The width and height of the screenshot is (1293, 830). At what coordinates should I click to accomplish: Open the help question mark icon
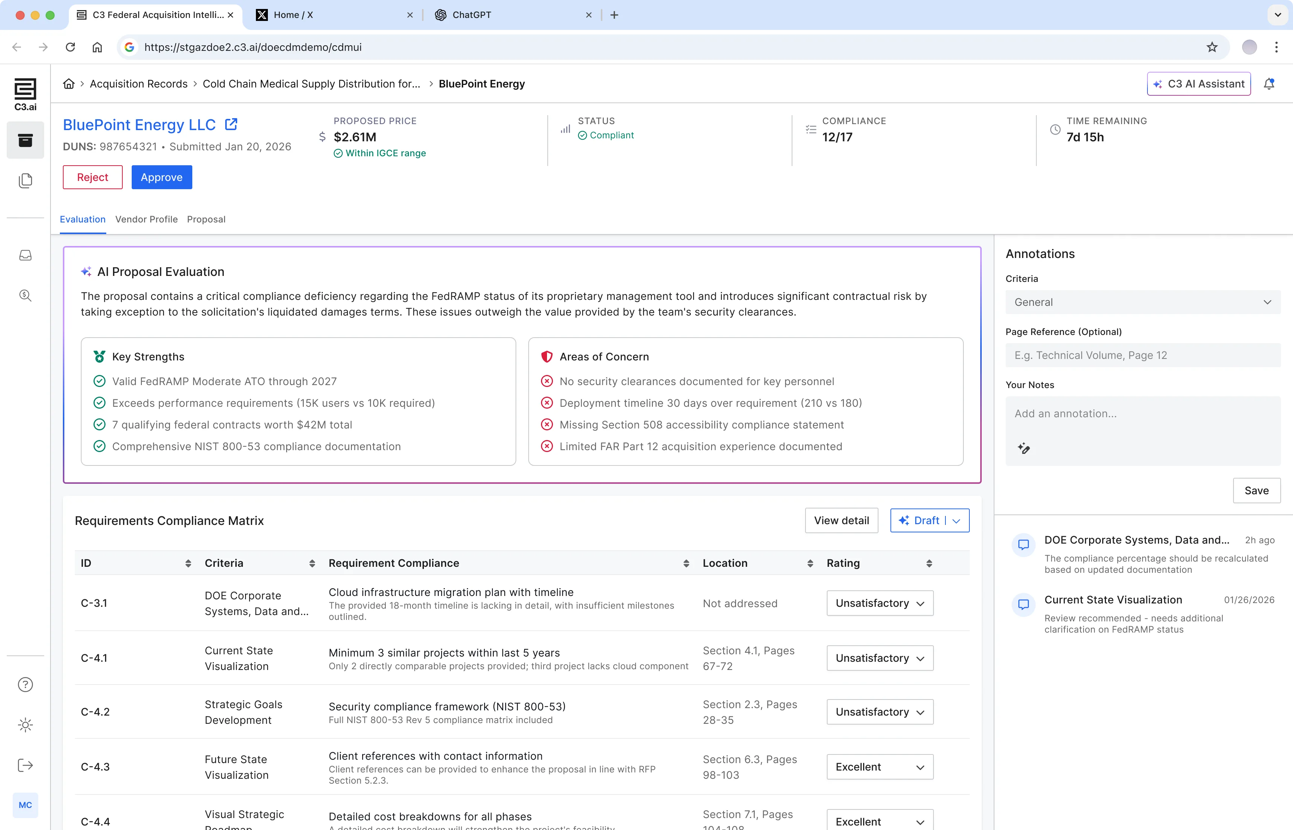pyautogui.click(x=25, y=685)
